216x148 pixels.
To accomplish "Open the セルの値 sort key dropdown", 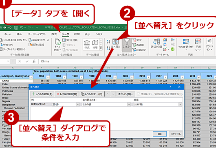I will tap(129, 105).
